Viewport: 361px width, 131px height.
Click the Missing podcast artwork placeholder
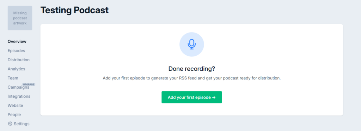[x=20, y=18]
